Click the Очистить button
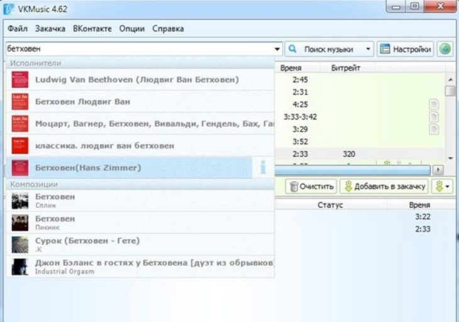 click(x=311, y=186)
